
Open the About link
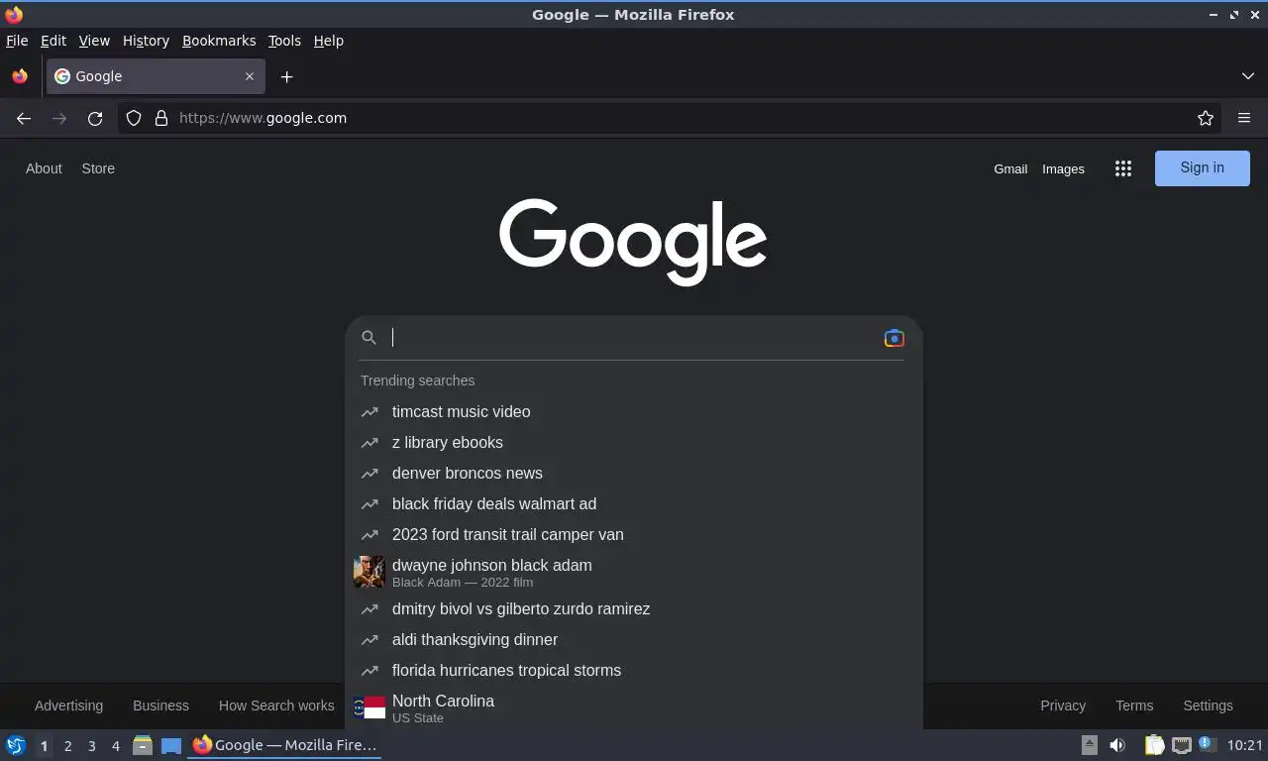point(44,168)
